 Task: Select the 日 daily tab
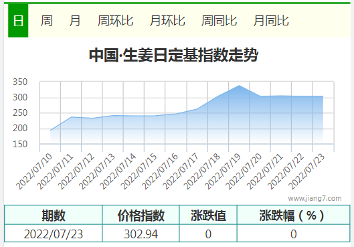18,21
